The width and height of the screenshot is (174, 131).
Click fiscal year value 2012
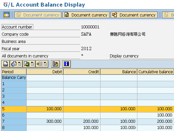pyautogui.click(x=86, y=49)
